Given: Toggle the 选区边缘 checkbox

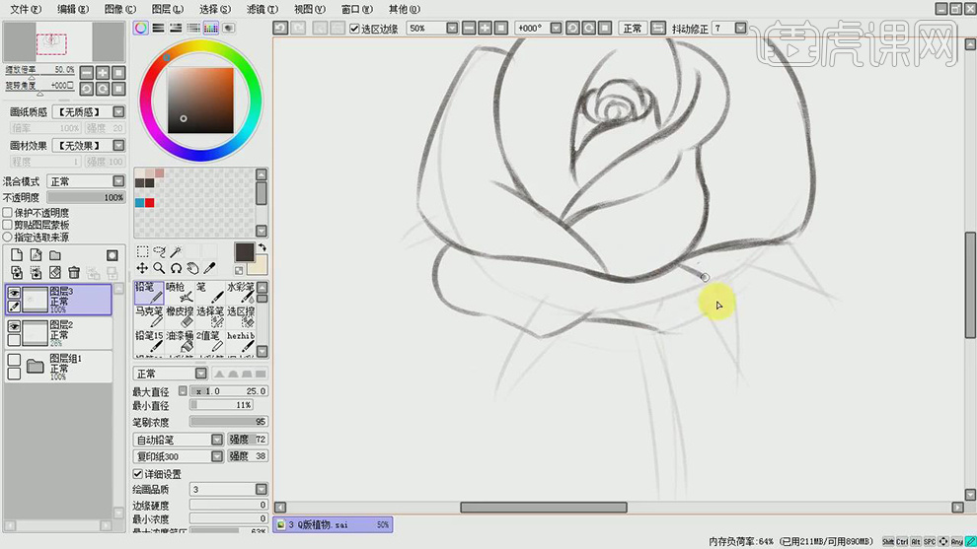Looking at the screenshot, I should 355,29.
